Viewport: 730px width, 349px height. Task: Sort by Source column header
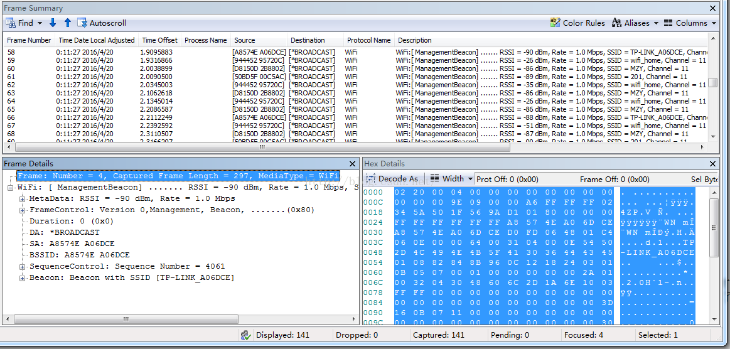259,40
